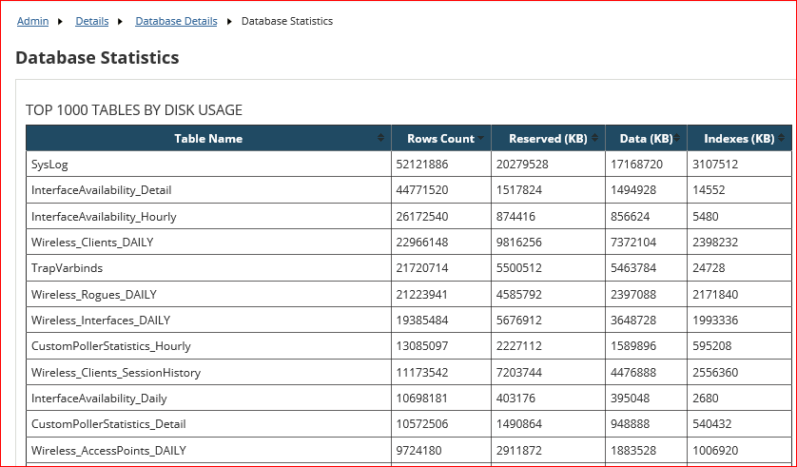Click data value 4476888
Screen dimensions: 797x467
[633, 373]
